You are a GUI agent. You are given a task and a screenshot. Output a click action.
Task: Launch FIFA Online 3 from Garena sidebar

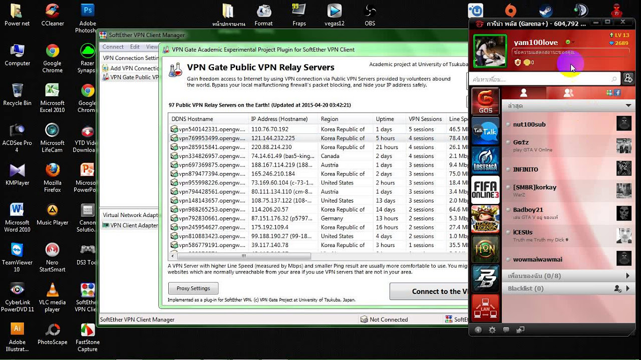point(485,190)
